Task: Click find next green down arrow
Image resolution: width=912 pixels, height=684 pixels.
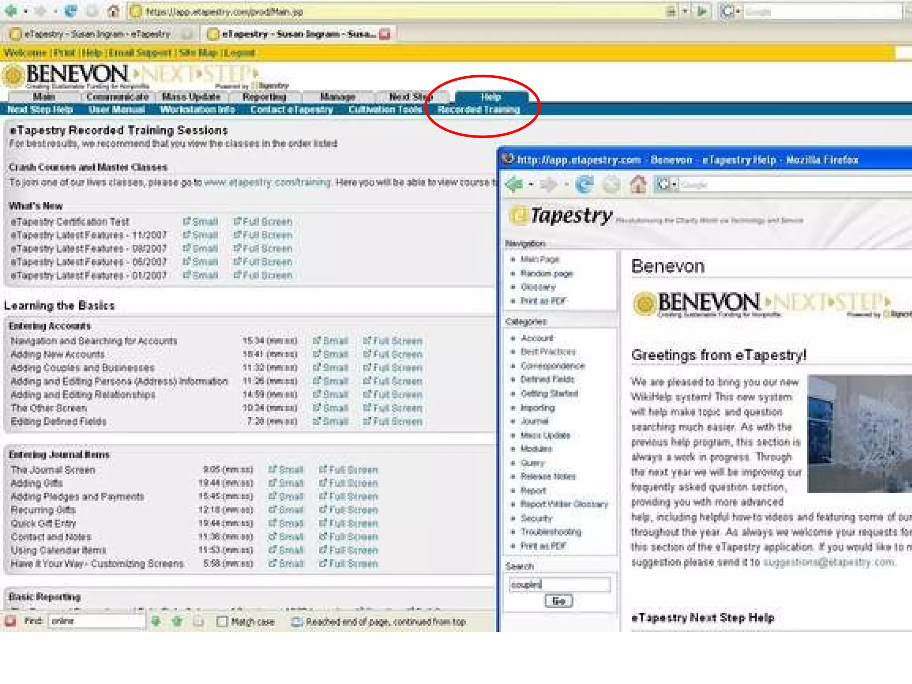Action: pos(155,621)
